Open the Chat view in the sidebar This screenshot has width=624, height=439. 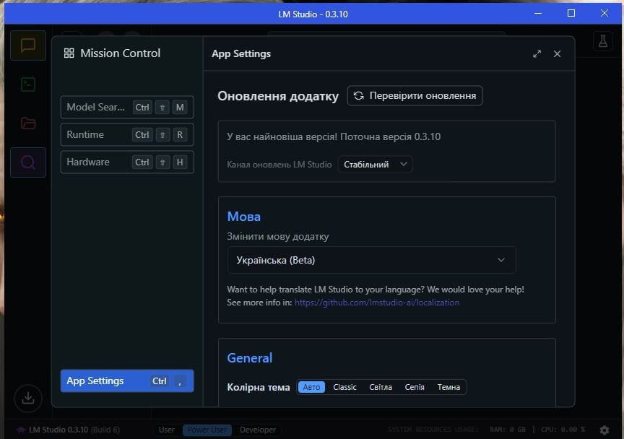click(28, 45)
